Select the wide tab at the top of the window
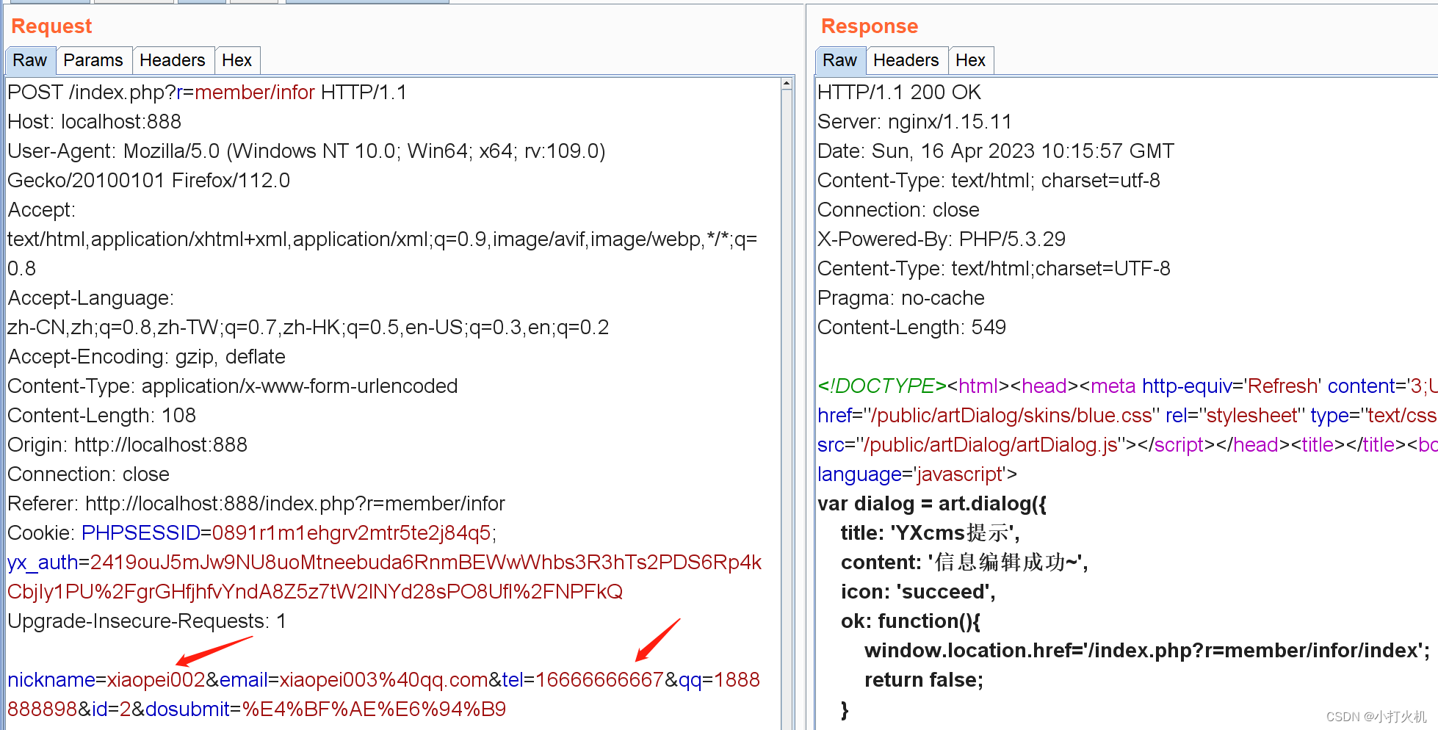The image size is (1438, 730). pyautogui.click(x=367, y=1)
